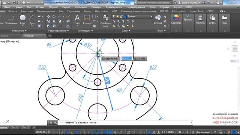Expand the Рисование panel
Viewport: 240px width, 135px height.
coord(19,31)
